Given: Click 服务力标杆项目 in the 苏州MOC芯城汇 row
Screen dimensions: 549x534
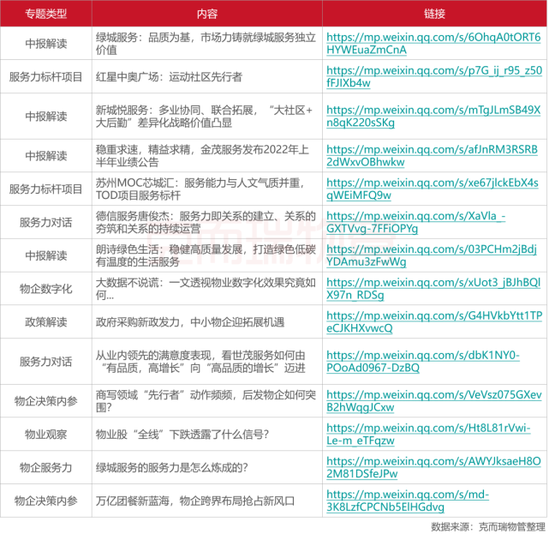Looking at the screenshot, I should point(46,189).
